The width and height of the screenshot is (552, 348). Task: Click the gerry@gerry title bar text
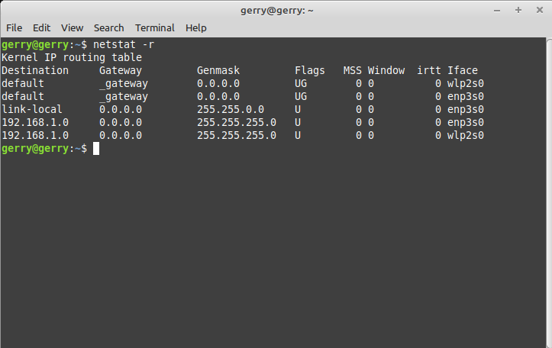276,10
